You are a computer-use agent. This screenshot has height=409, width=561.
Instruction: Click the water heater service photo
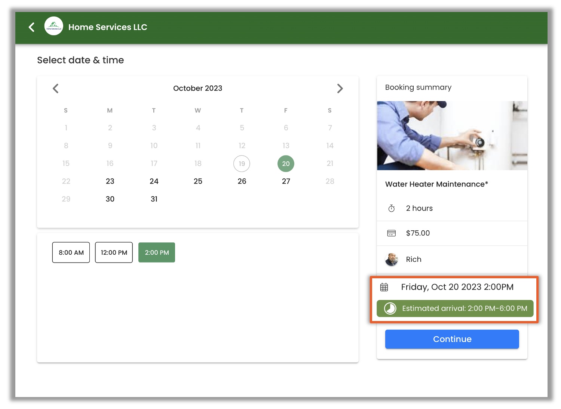point(452,136)
